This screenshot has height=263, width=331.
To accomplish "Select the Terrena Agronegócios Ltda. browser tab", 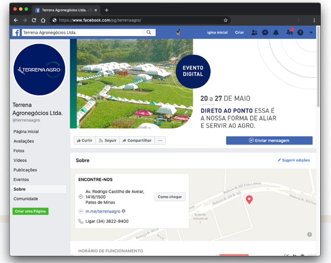I will point(66,10).
